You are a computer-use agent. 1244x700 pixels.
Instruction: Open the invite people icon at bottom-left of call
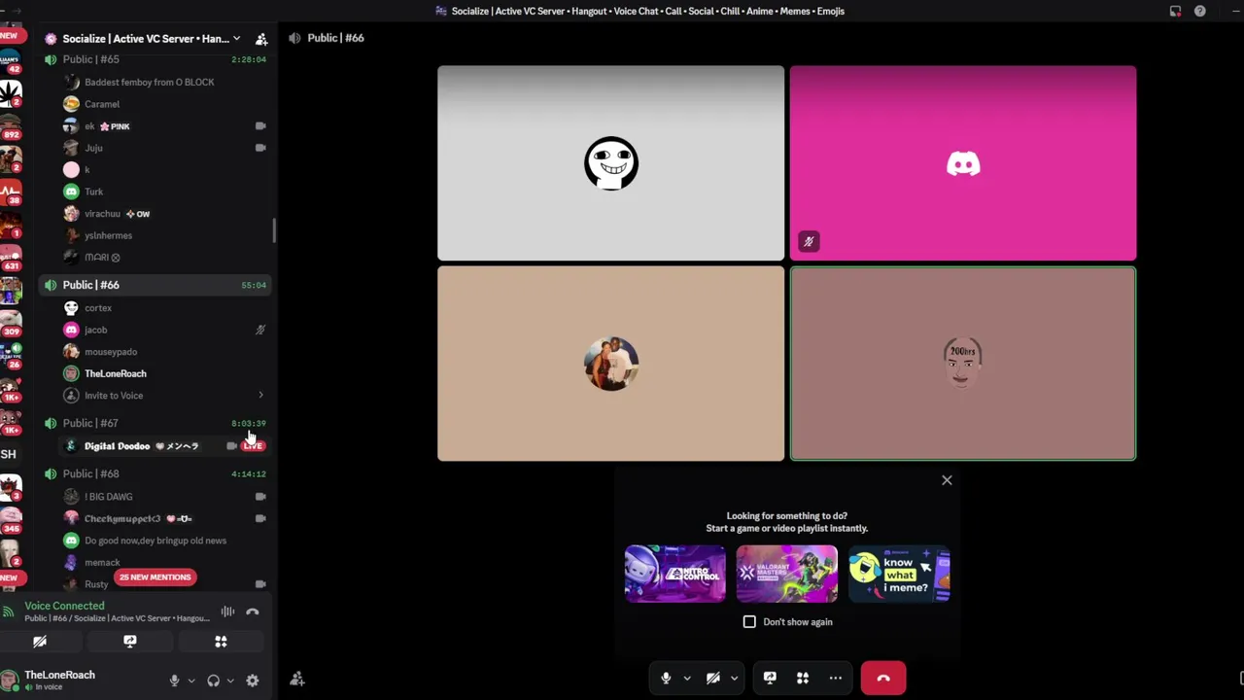pos(297,679)
